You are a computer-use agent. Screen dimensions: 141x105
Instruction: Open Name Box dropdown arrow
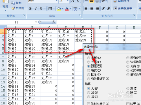pos(36,22)
